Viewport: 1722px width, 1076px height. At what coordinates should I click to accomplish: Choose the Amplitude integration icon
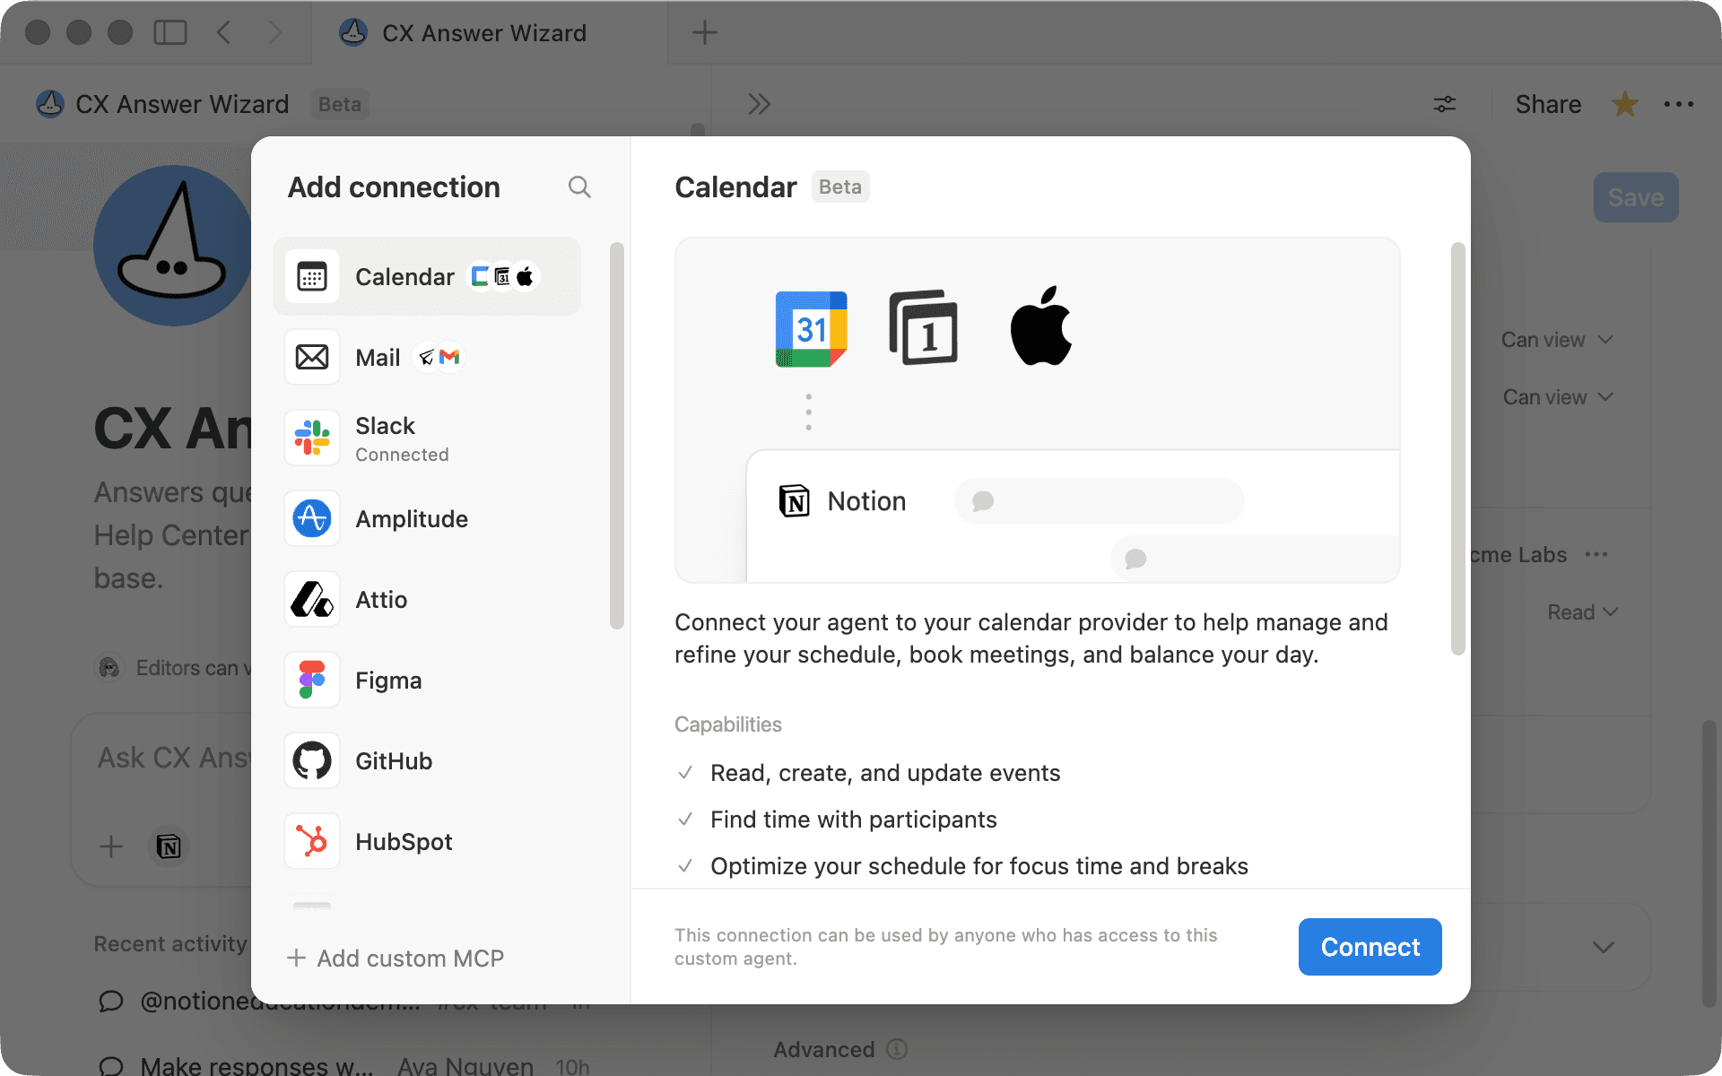point(312,518)
